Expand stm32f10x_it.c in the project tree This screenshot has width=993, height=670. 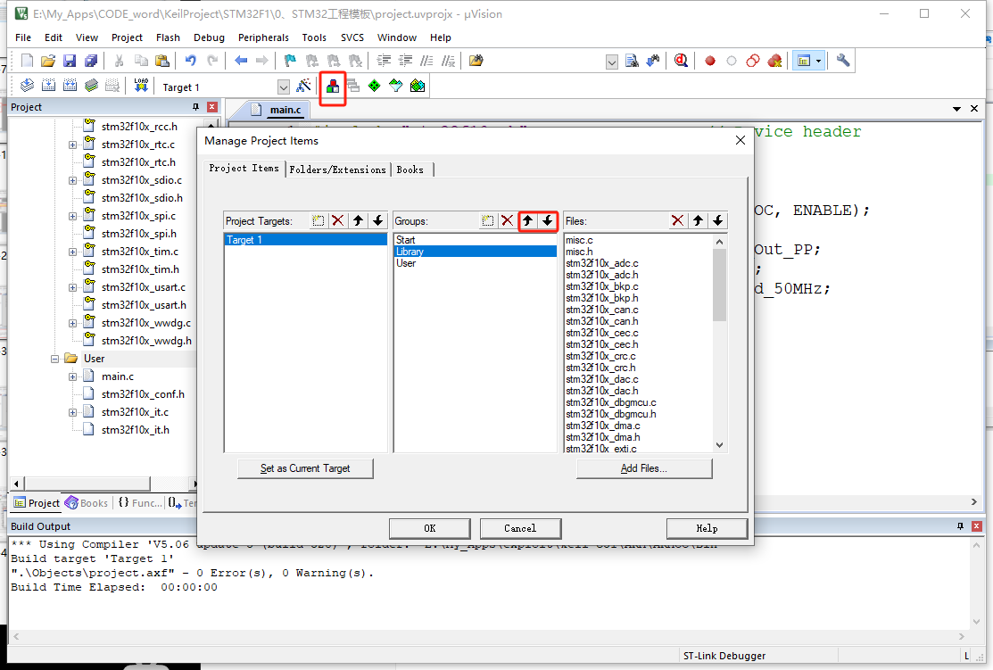[x=73, y=412]
